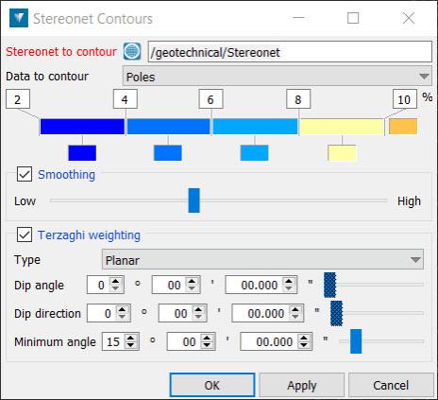Disable the Smoothing checkbox

[x=25, y=174]
